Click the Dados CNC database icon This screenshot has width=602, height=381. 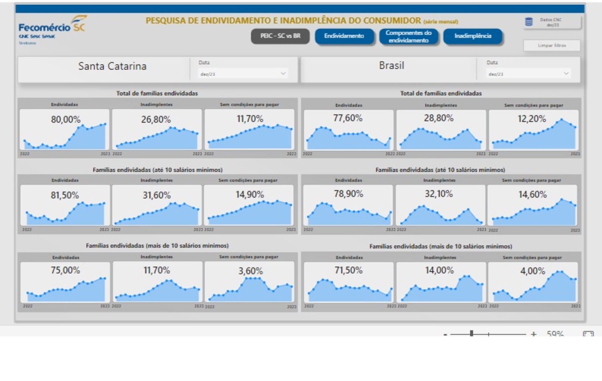coord(529,22)
